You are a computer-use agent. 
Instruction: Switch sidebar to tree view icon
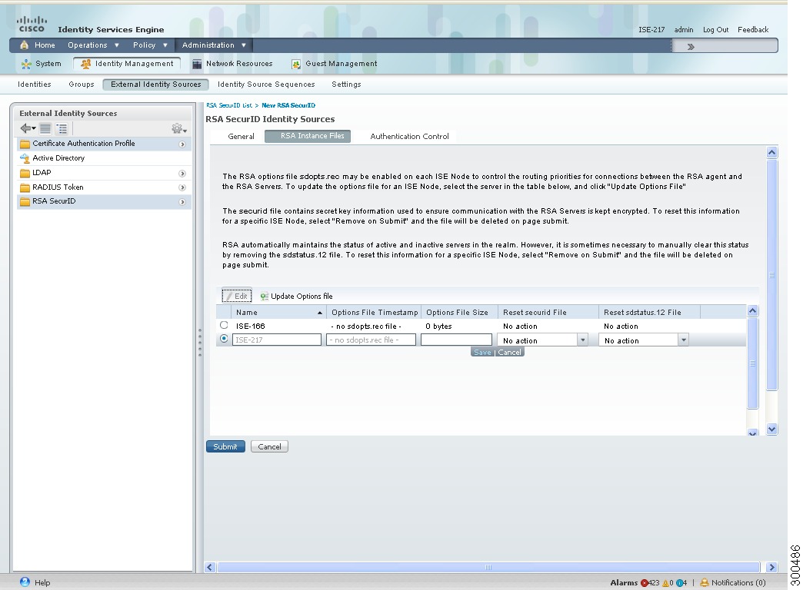click(62, 128)
